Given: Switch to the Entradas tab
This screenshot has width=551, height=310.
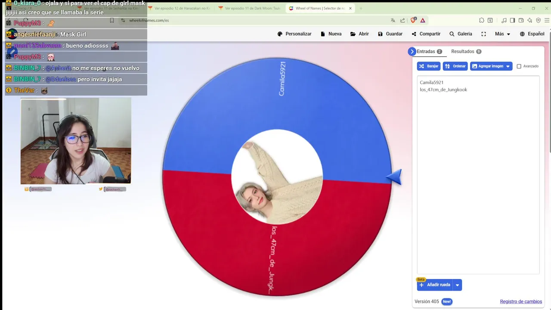Looking at the screenshot, I should pos(429,51).
